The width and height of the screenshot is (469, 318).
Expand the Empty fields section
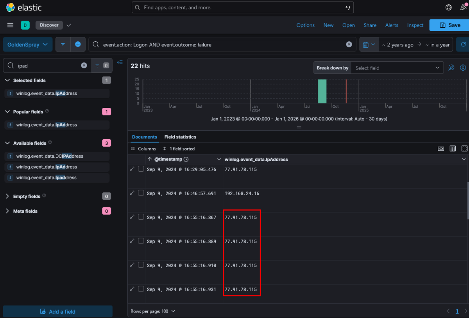click(x=7, y=196)
